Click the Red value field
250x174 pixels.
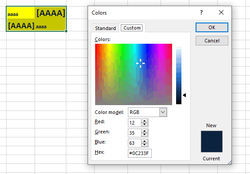(x=135, y=123)
